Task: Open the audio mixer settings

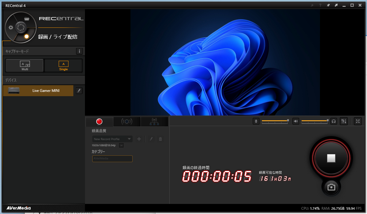Action: pos(344,121)
